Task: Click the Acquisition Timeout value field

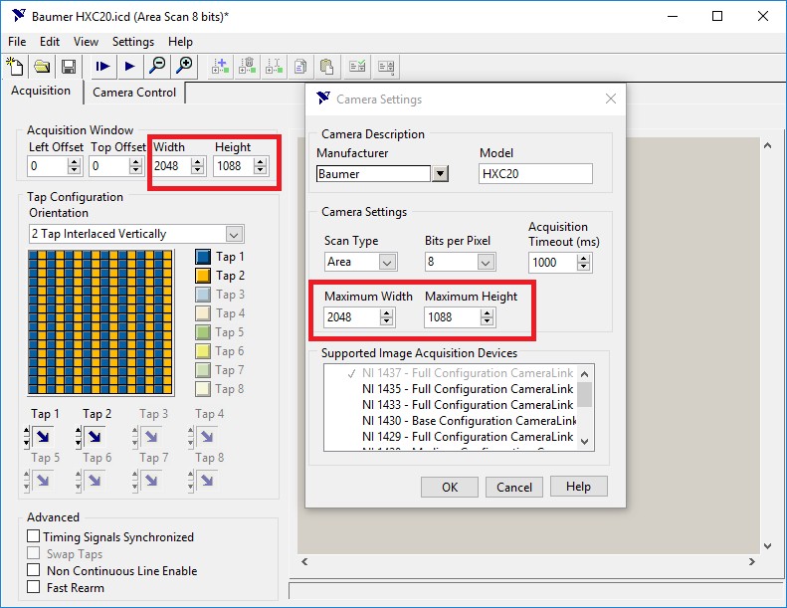Action: pos(552,263)
